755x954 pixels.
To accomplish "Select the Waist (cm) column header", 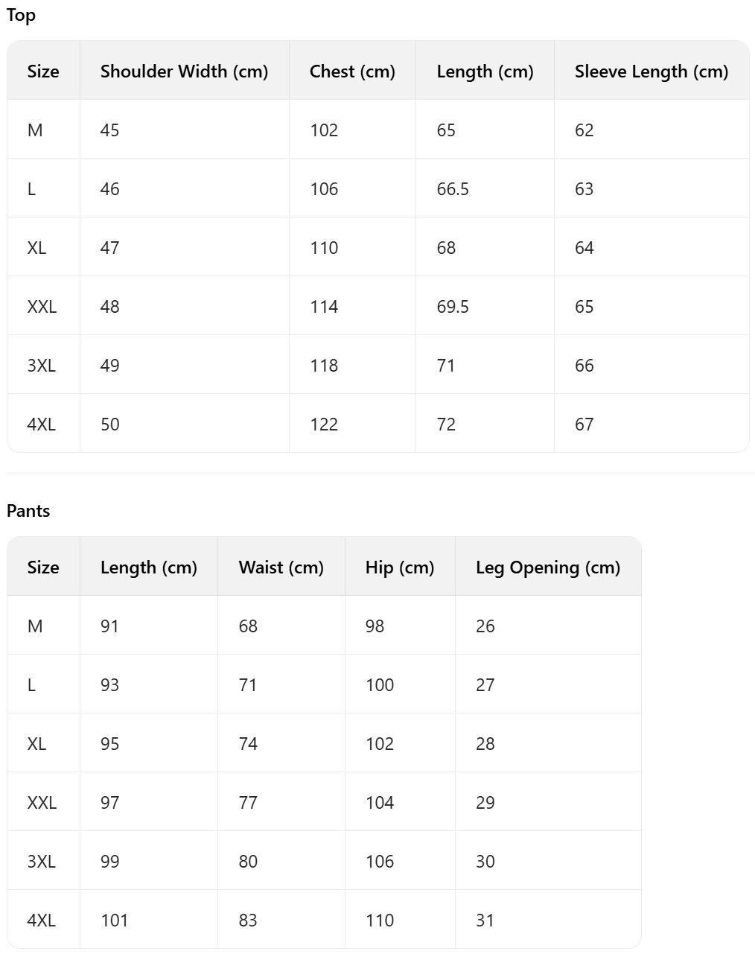I will (x=281, y=567).
